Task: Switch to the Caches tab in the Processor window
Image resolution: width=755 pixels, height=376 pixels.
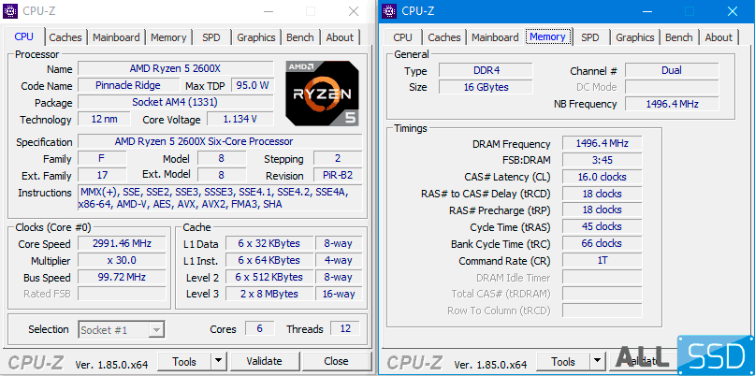Action: [65, 37]
